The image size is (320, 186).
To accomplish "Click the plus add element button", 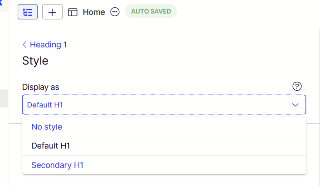I will pyautogui.click(x=52, y=12).
